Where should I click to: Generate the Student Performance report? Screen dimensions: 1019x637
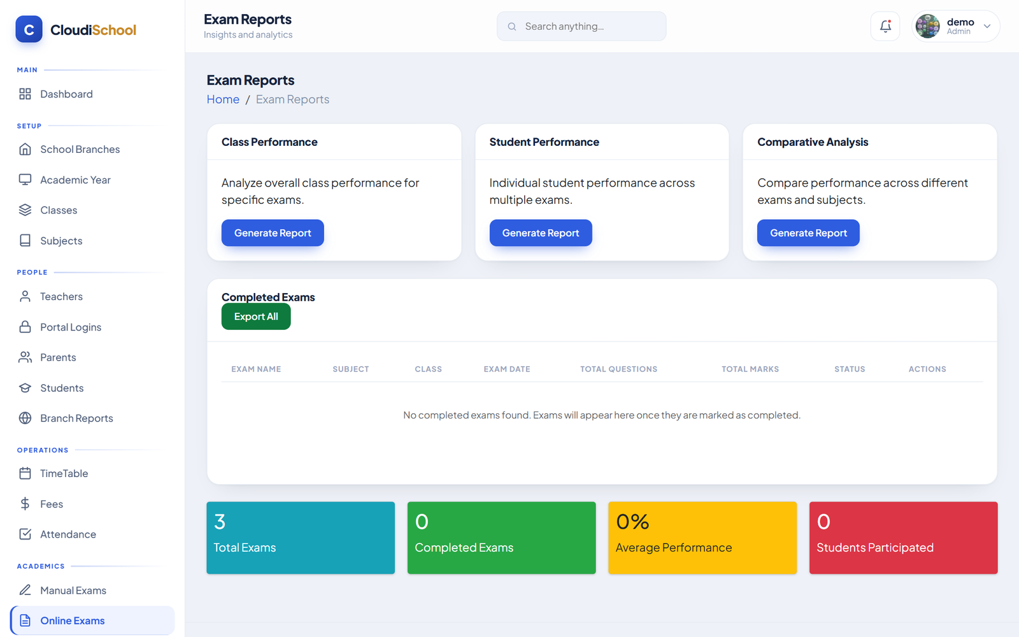tap(541, 233)
